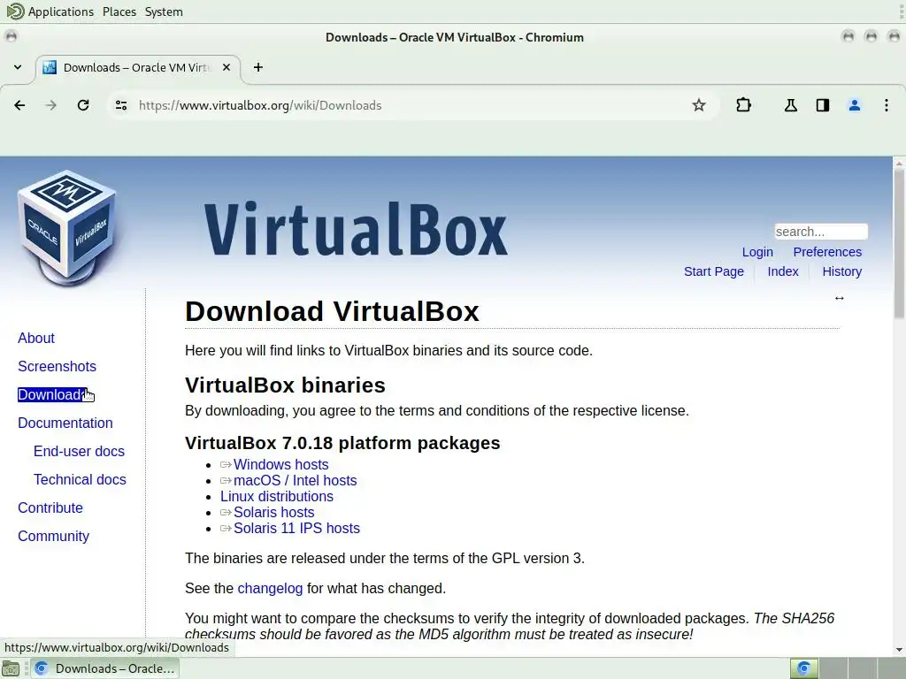Screen dimensions: 906x679
Task: Open the System menu
Action: (164, 11)
